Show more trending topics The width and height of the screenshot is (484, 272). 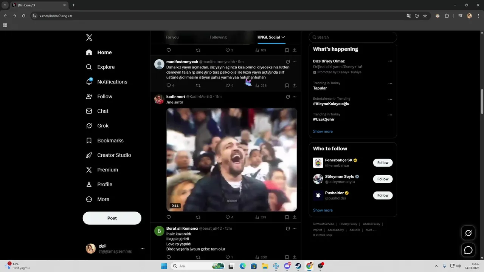pos(323,131)
